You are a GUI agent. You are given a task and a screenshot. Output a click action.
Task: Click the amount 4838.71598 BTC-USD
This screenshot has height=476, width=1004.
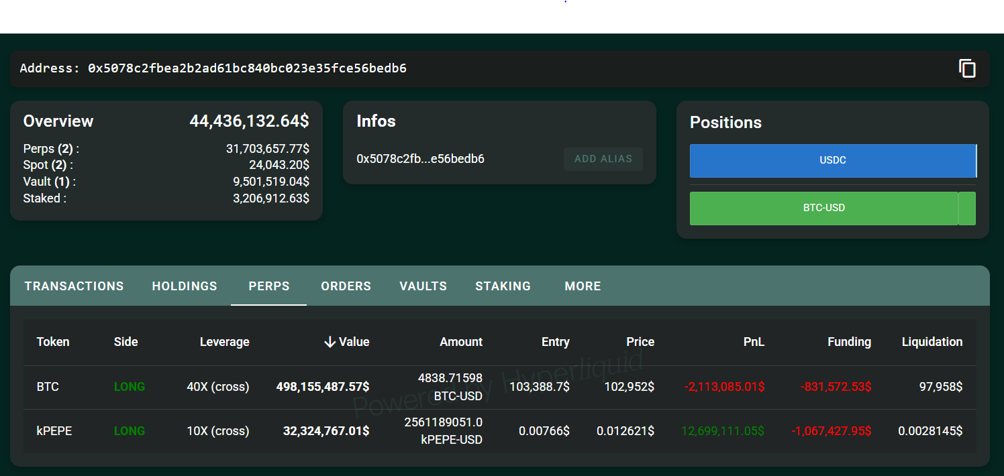pos(450,387)
